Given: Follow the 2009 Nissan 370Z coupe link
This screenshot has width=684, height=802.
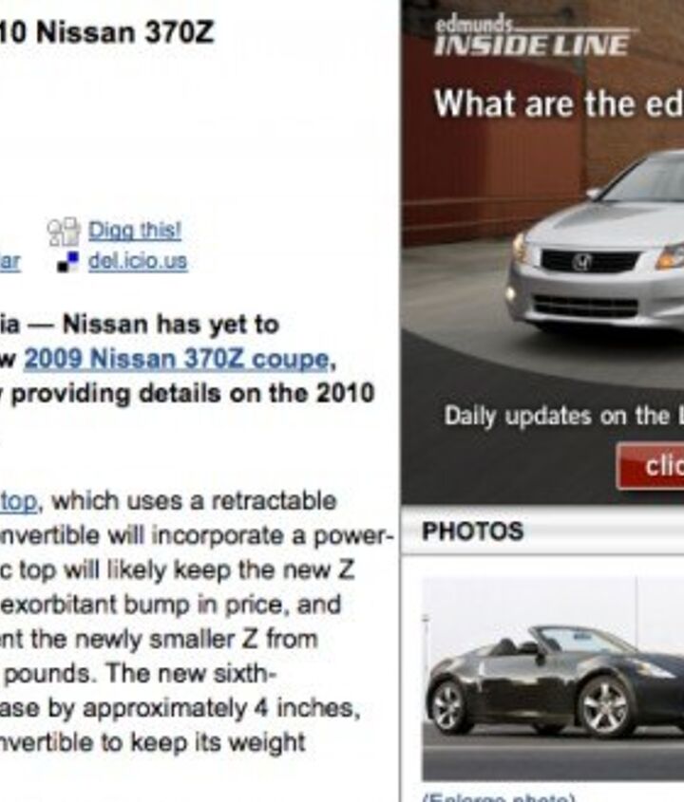Looking at the screenshot, I should click(x=176, y=359).
